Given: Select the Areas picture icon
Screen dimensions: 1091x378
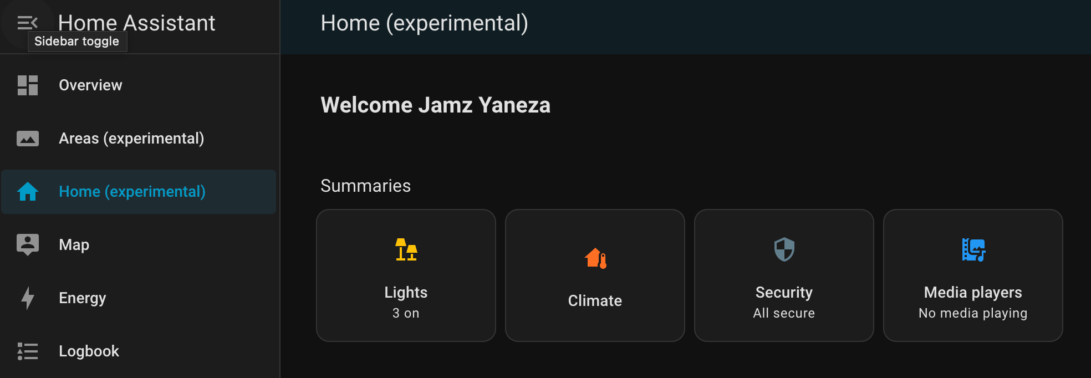Looking at the screenshot, I should tap(27, 139).
